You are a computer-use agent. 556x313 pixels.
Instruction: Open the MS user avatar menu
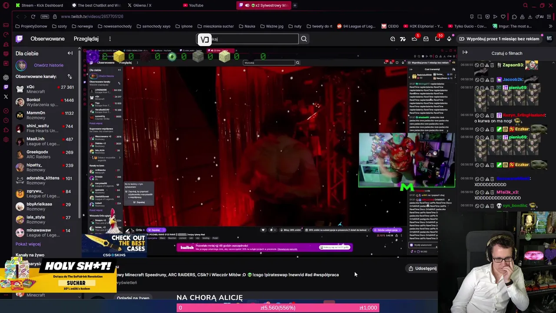tap(549, 39)
